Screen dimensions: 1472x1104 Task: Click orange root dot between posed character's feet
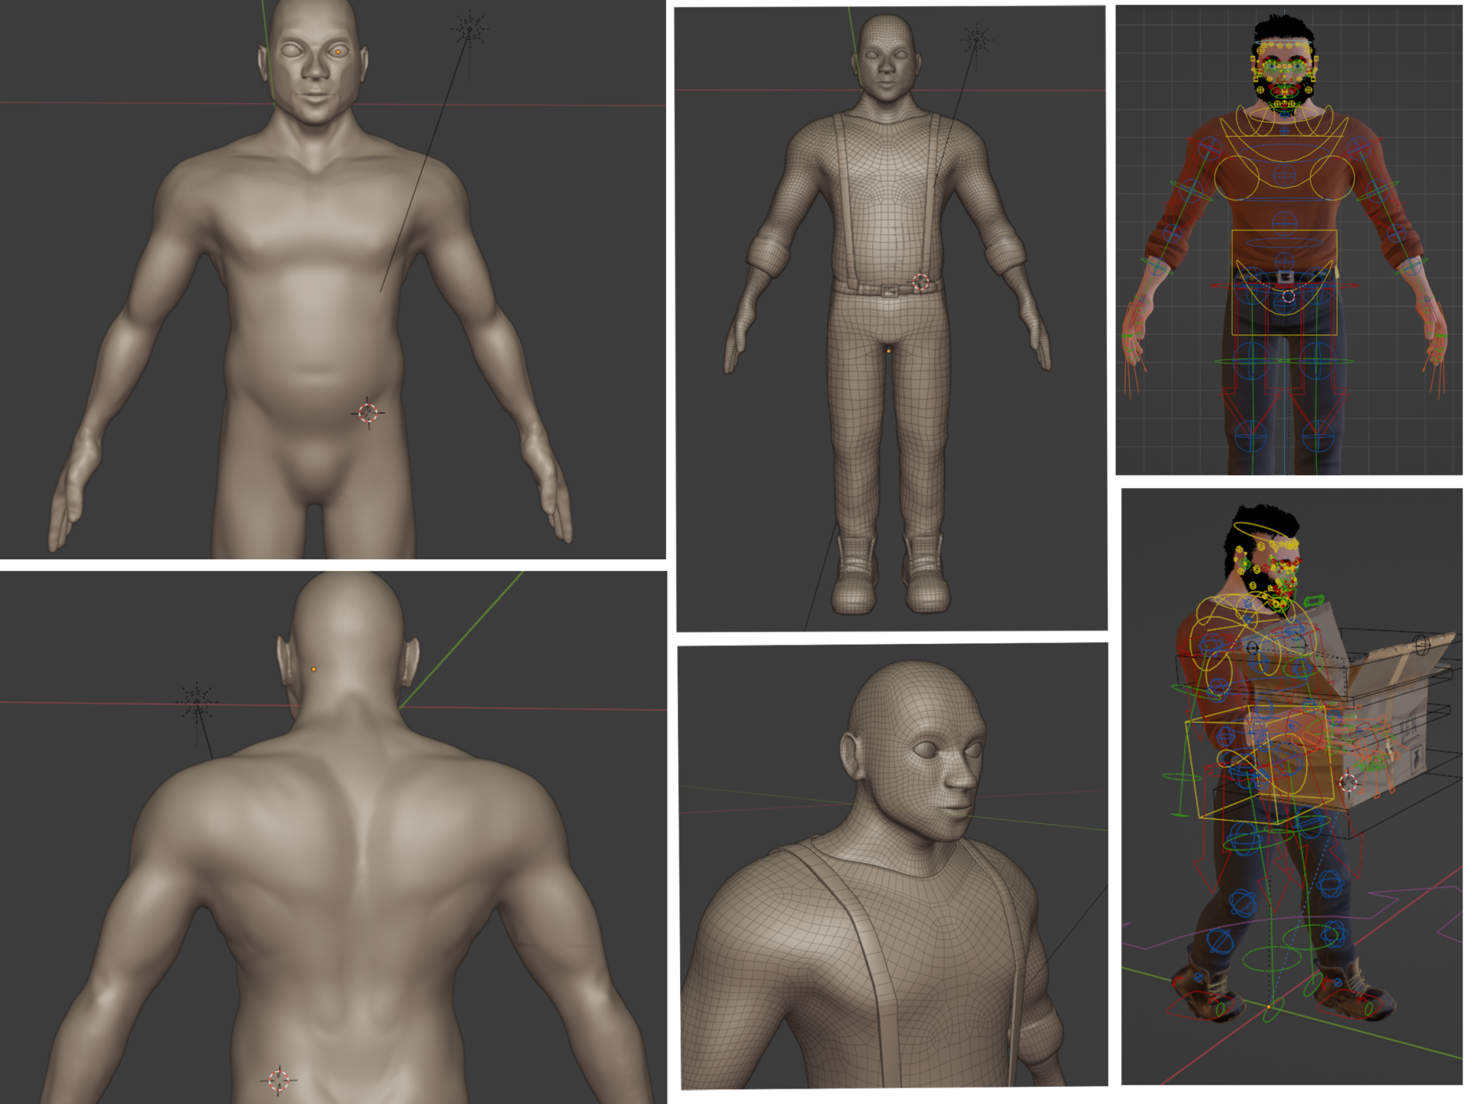click(1268, 1006)
